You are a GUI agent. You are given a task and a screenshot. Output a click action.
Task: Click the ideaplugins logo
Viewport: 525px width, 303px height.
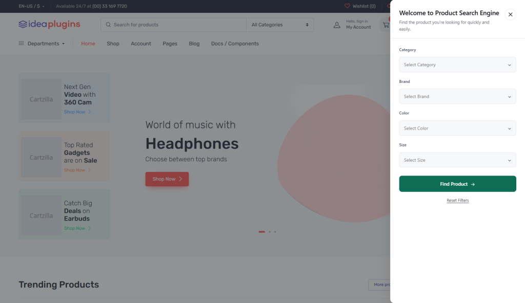[x=49, y=24]
